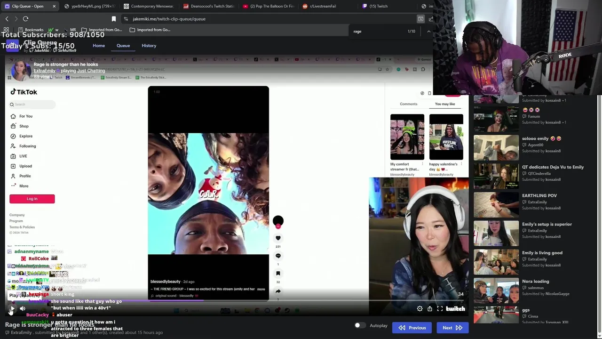Close the Clip Queue browser tab
Viewport: 602px width, 339px height.
pyautogui.click(x=54, y=6)
